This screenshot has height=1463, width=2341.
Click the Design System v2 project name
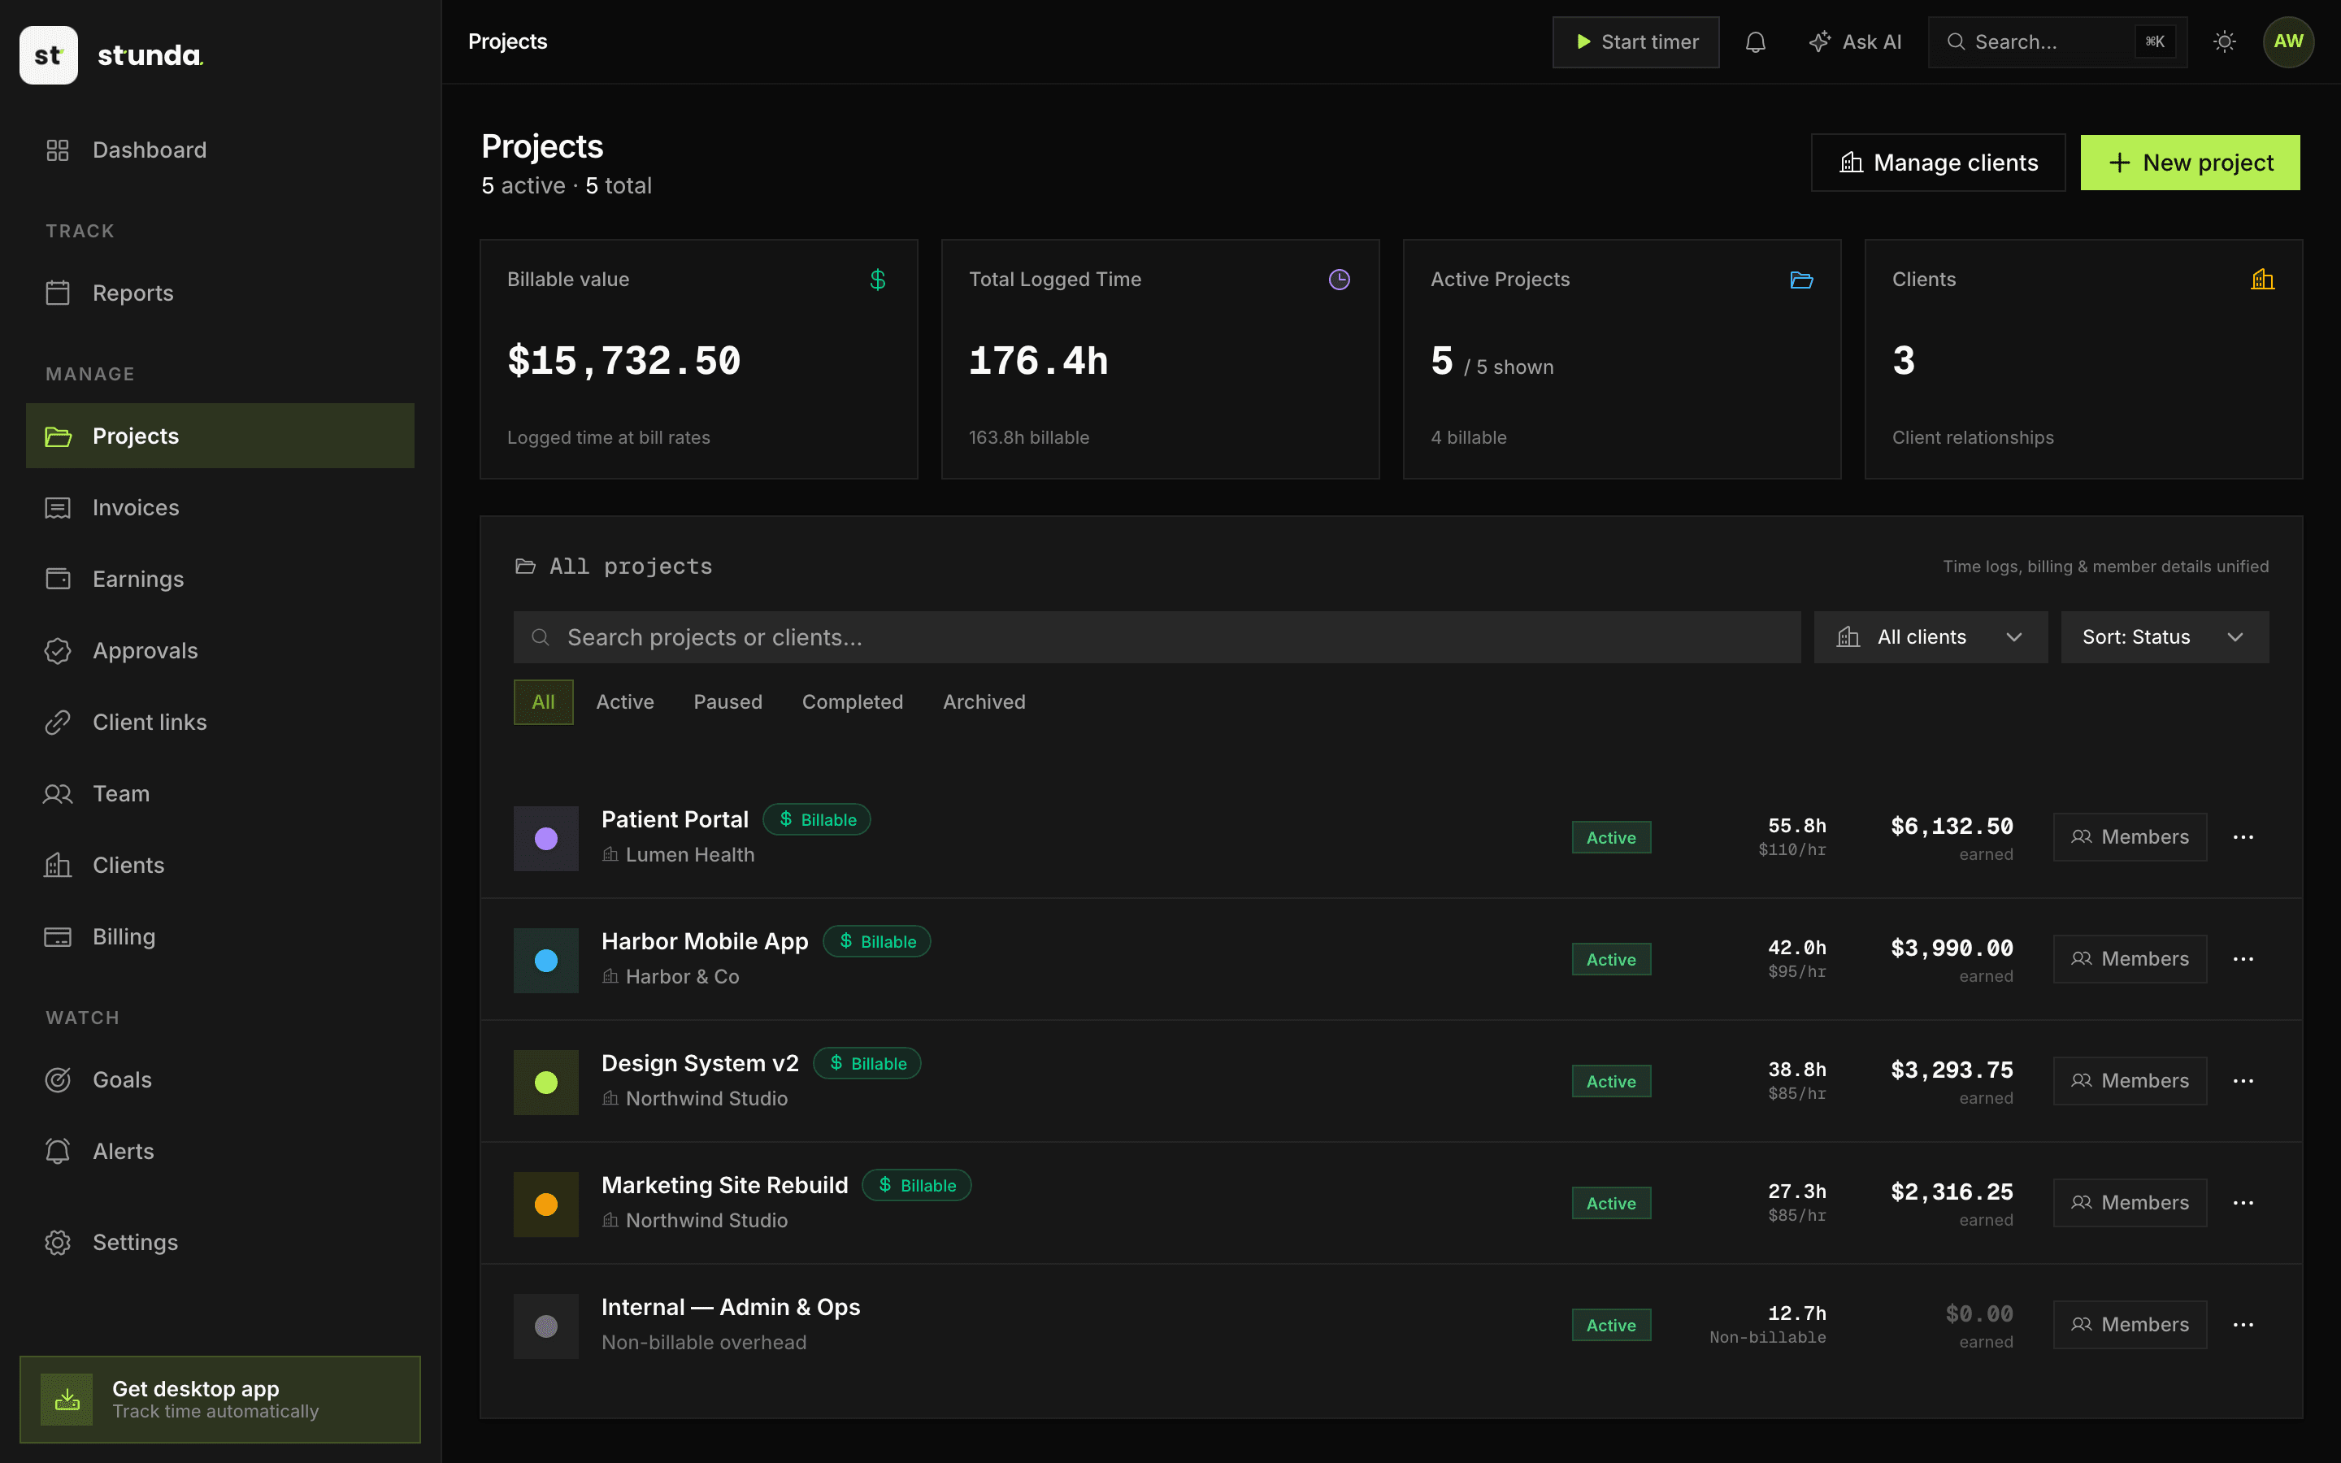pyautogui.click(x=699, y=1063)
